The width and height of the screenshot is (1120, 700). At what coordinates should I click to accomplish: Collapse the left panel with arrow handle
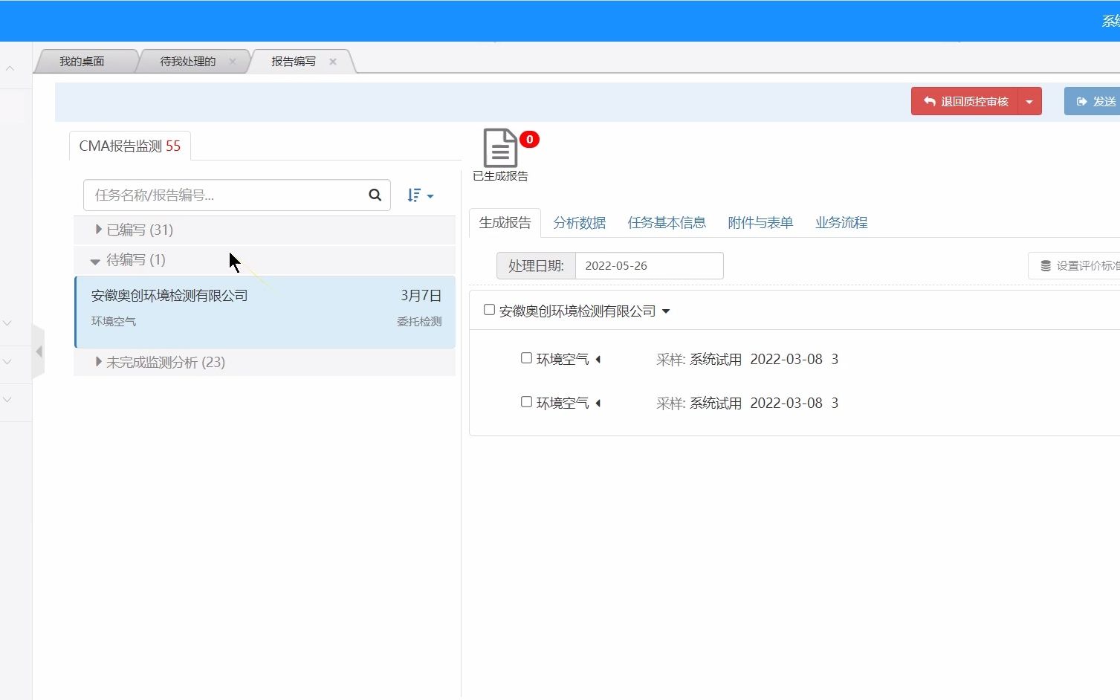(39, 351)
